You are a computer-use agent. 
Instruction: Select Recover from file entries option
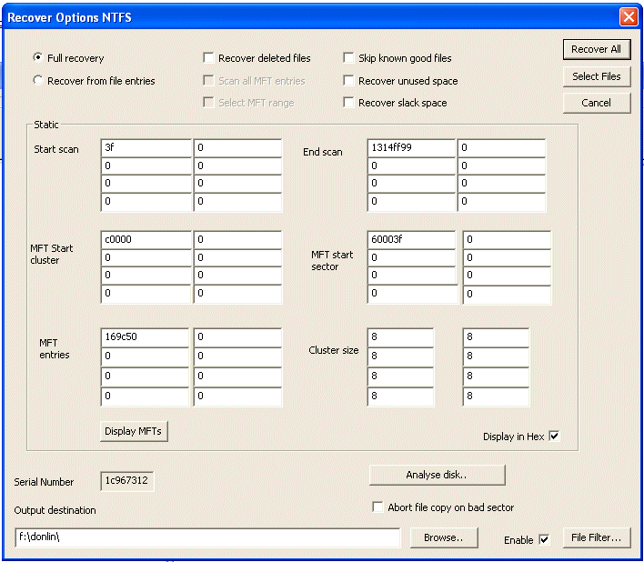pos(38,81)
